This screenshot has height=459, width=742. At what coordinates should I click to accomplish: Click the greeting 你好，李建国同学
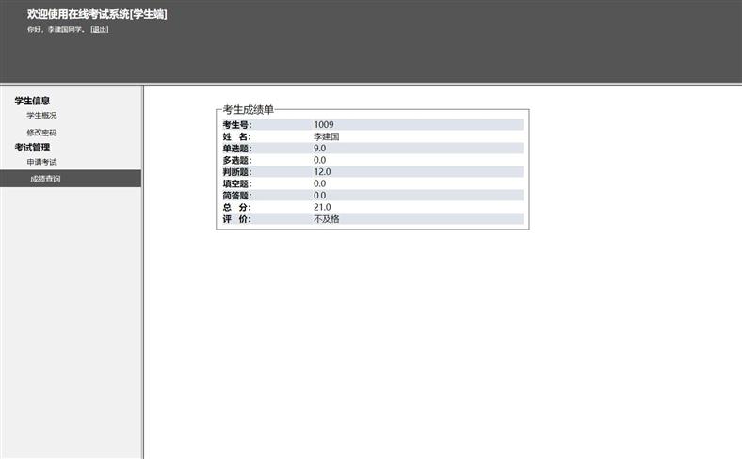click(56, 29)
